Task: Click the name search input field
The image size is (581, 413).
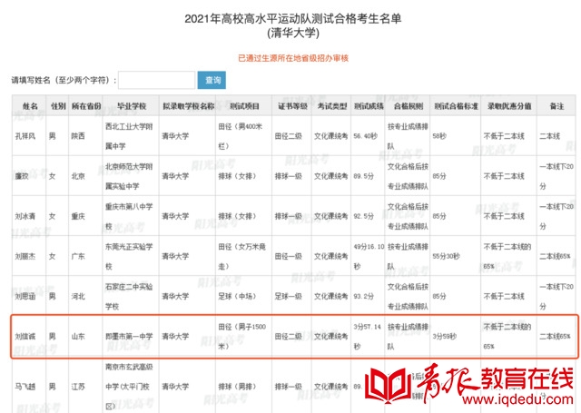Action: tap(157, 80)
